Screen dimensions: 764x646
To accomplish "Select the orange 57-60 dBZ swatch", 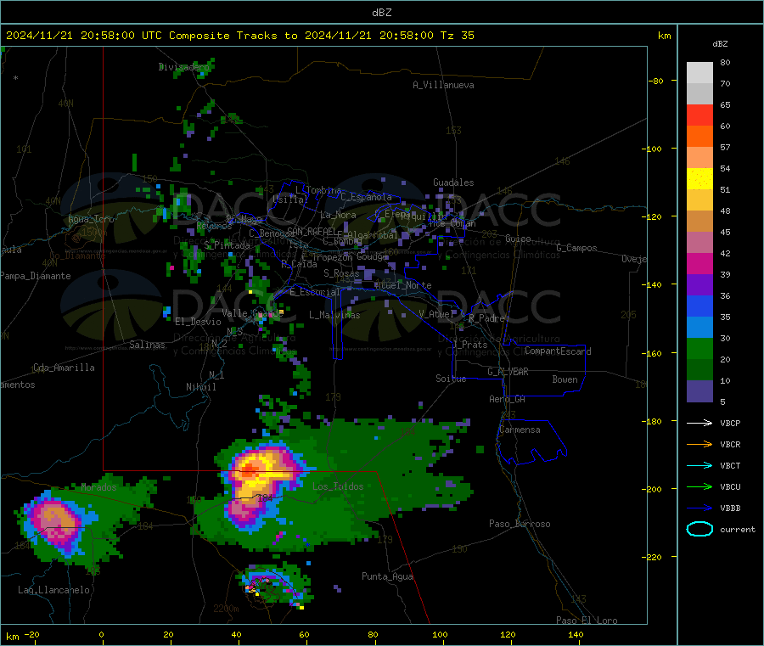I will tap(699, 137).
